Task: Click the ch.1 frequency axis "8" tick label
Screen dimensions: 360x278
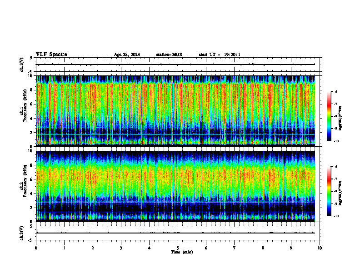Action: tap(31, 90)
